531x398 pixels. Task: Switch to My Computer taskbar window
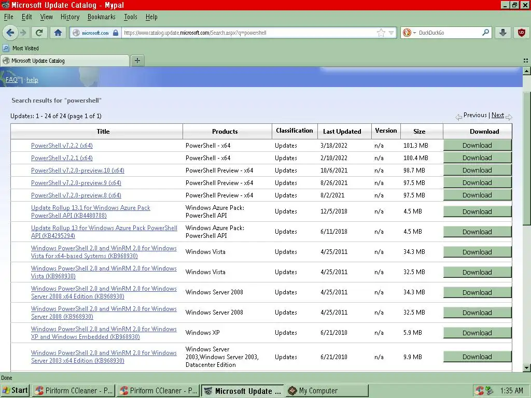[327, 391]
